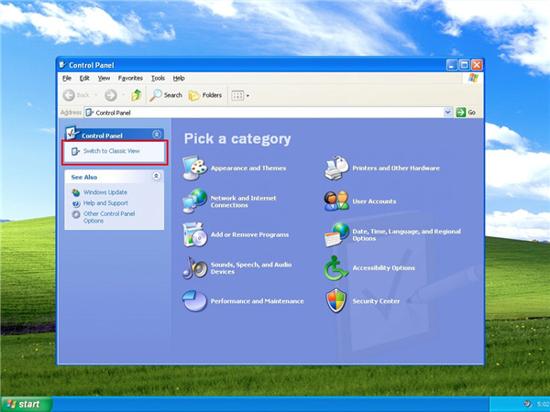Click the Printers and Other Hardware icon
Viewport: 550px width, 412px height.
point(336,168)
